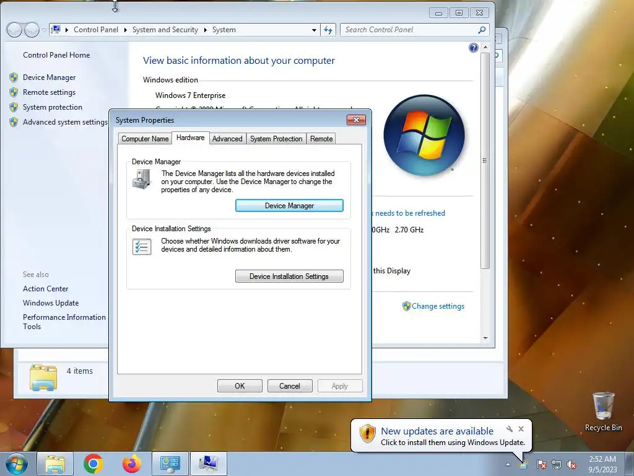Click the shield icon beside Device Manager link
The image size is (634, 476).
tap(14, 77)
